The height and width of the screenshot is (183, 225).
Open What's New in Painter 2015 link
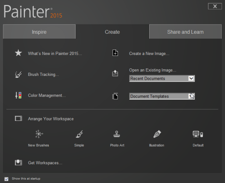[x=55, y=53]
